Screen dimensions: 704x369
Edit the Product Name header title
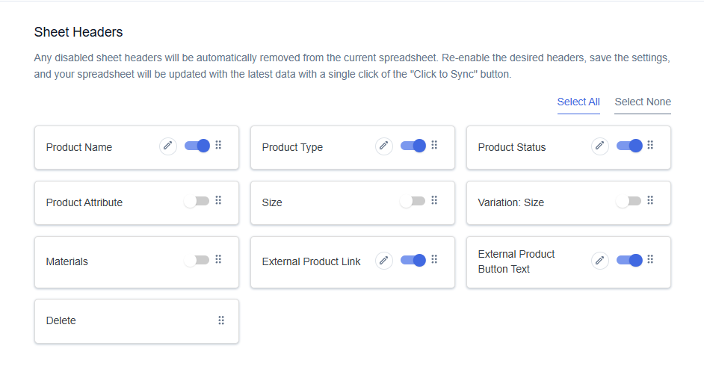click(x=168, y=146)
